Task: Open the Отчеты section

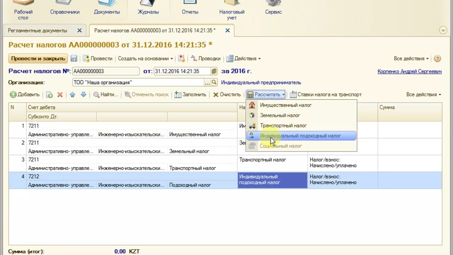Action: point(190,8)
